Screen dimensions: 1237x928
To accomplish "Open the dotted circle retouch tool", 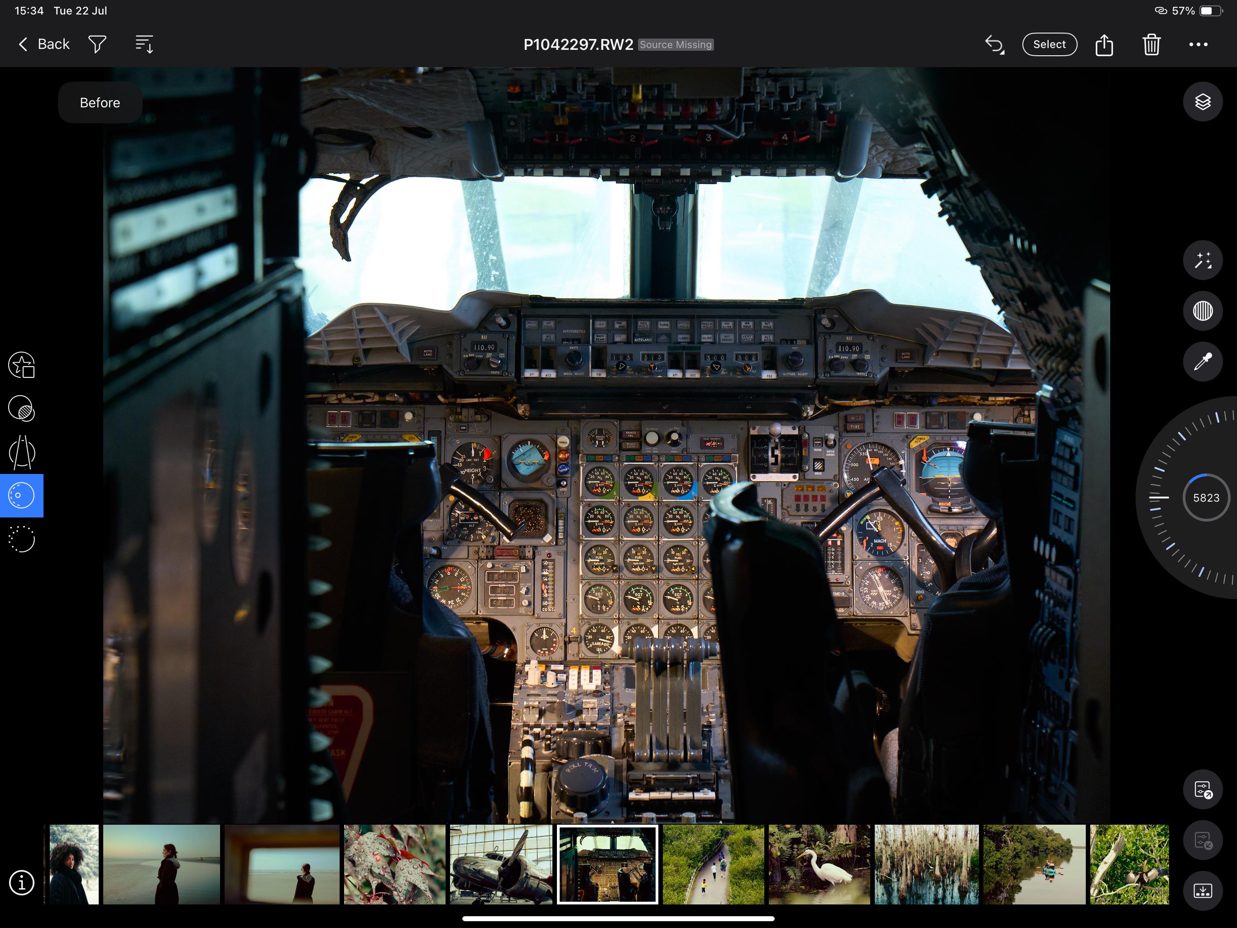I will (21, 539).
